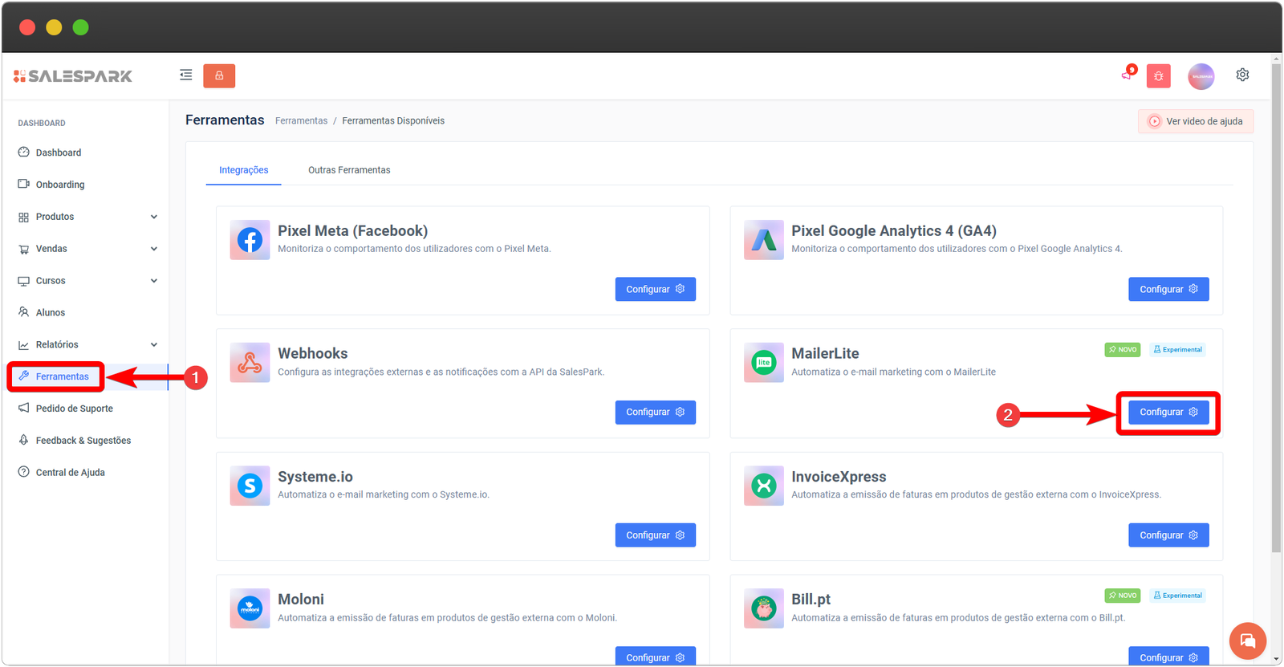
Task: Select the Integrações tab
Action: click(243, 170)
